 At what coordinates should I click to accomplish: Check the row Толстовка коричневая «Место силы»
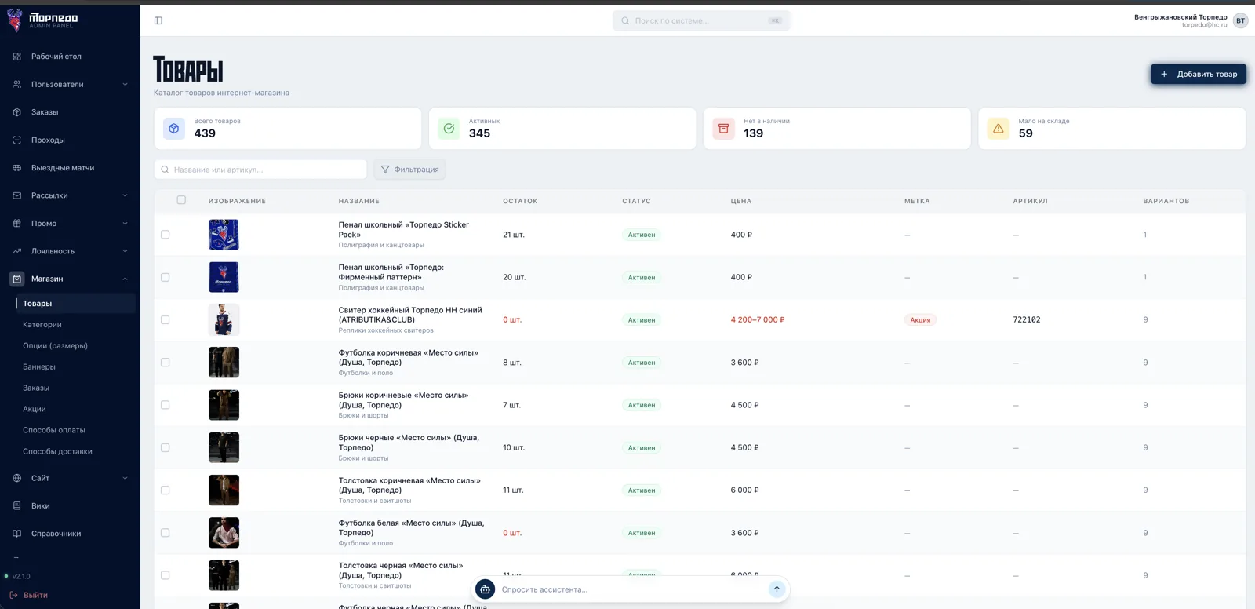click(165, 490)
